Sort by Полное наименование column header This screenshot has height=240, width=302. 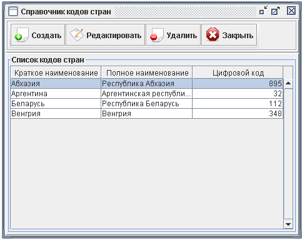point(147,72)
